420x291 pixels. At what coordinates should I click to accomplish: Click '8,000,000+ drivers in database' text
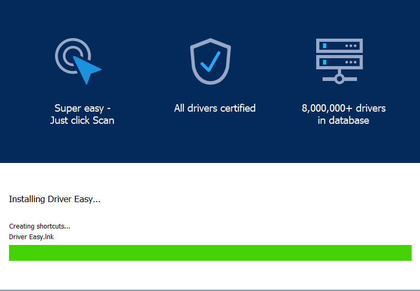pyautogui.click(x=344, y=114)
